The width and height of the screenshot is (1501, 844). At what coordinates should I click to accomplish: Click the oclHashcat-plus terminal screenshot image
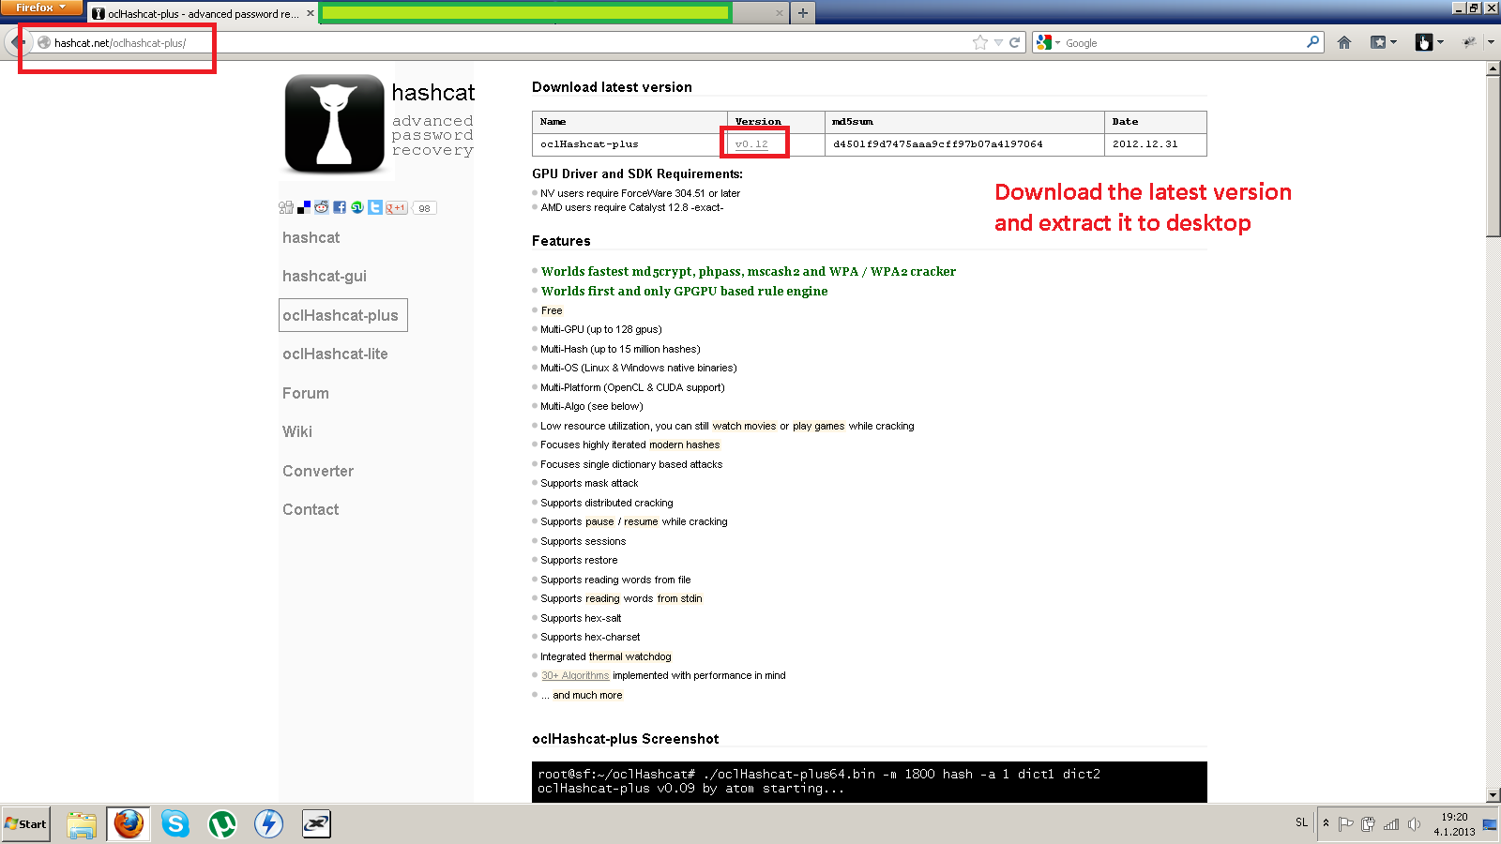(869, 782)
